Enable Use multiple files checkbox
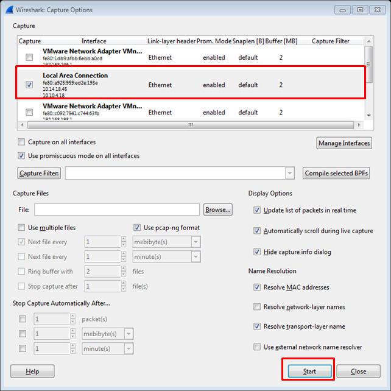The height and width of the screenshot is (391, 391). click(x=21, y=227)
